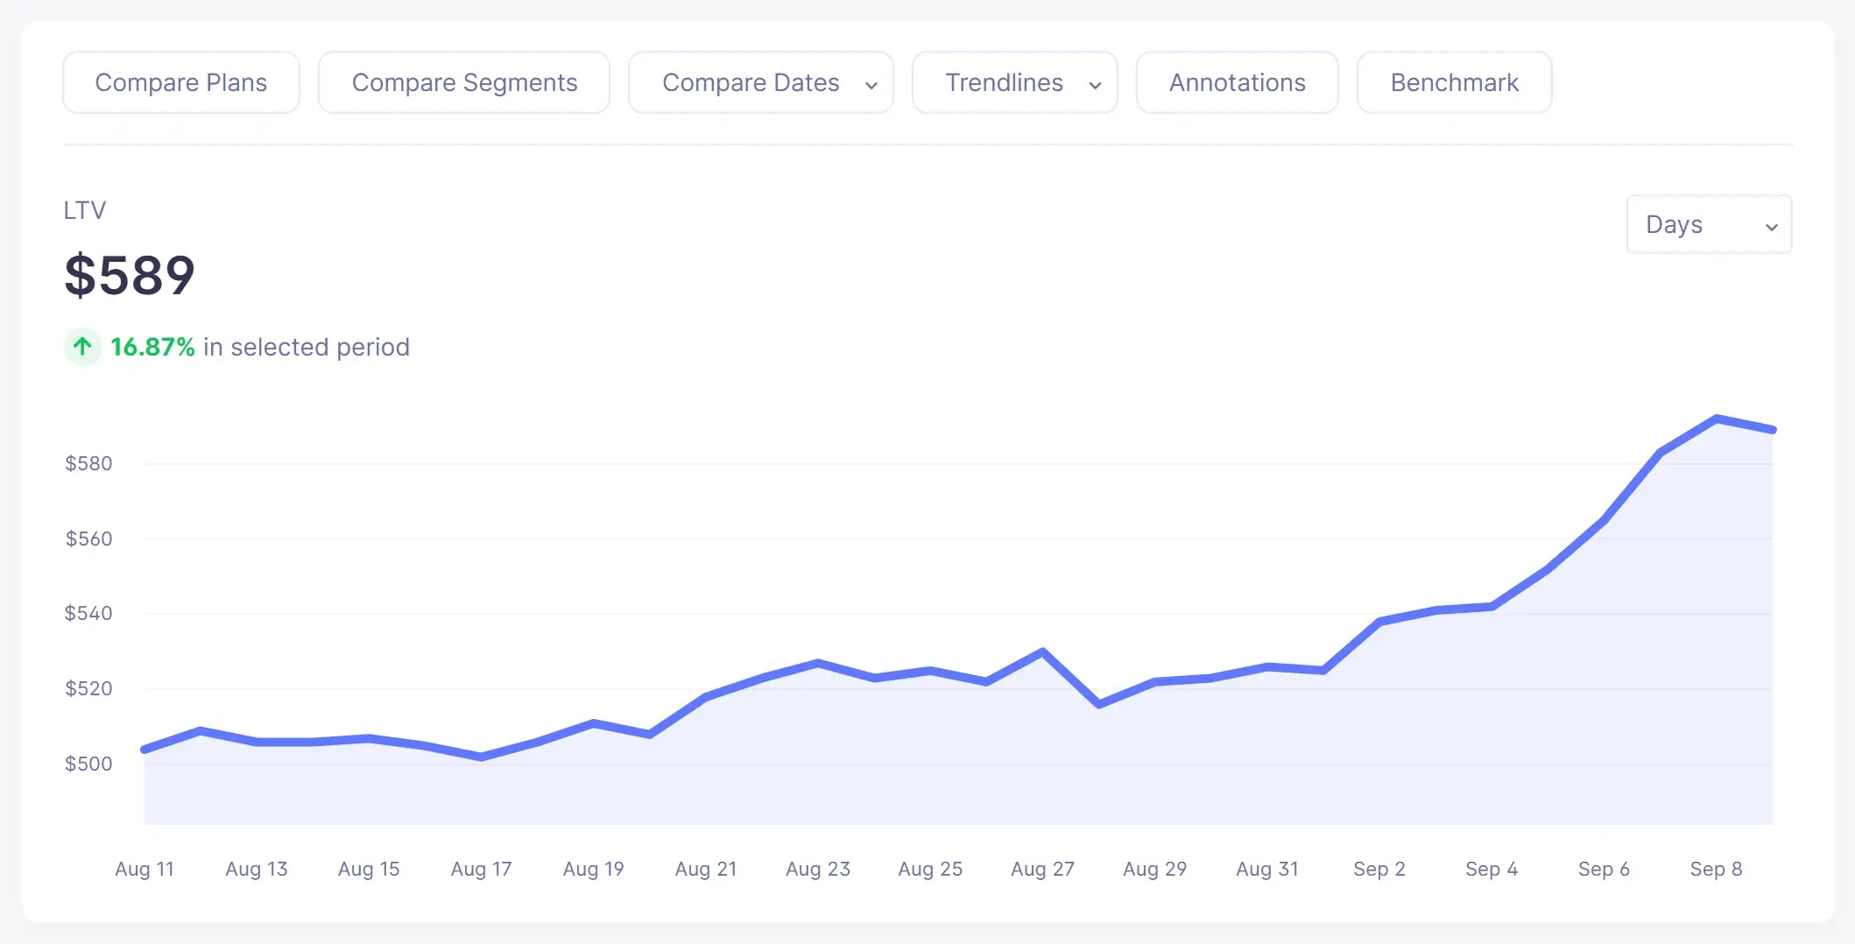Image resolution: width=1855 pixels, height=944 pixels.
Task: Click the Aug 29 date label
Action: point(1154,869)
